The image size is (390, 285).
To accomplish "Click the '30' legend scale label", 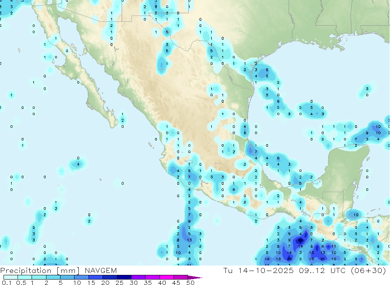I will coord(134,283).
